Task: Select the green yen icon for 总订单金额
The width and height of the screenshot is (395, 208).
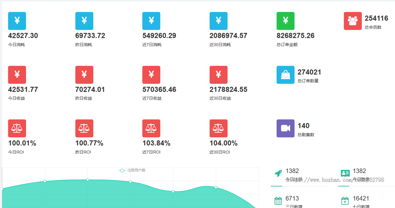Action: 285,21
